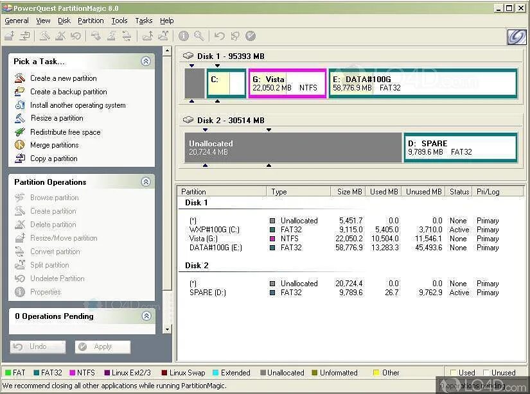
Task: Click the Delete partition toolbar icon
Action: click(60, 35)
